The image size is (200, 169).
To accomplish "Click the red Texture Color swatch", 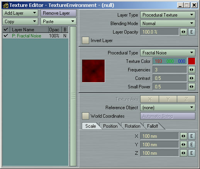I will coord(192,61).
